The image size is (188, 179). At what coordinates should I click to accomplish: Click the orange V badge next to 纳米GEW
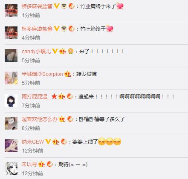[x=48, y=141]
